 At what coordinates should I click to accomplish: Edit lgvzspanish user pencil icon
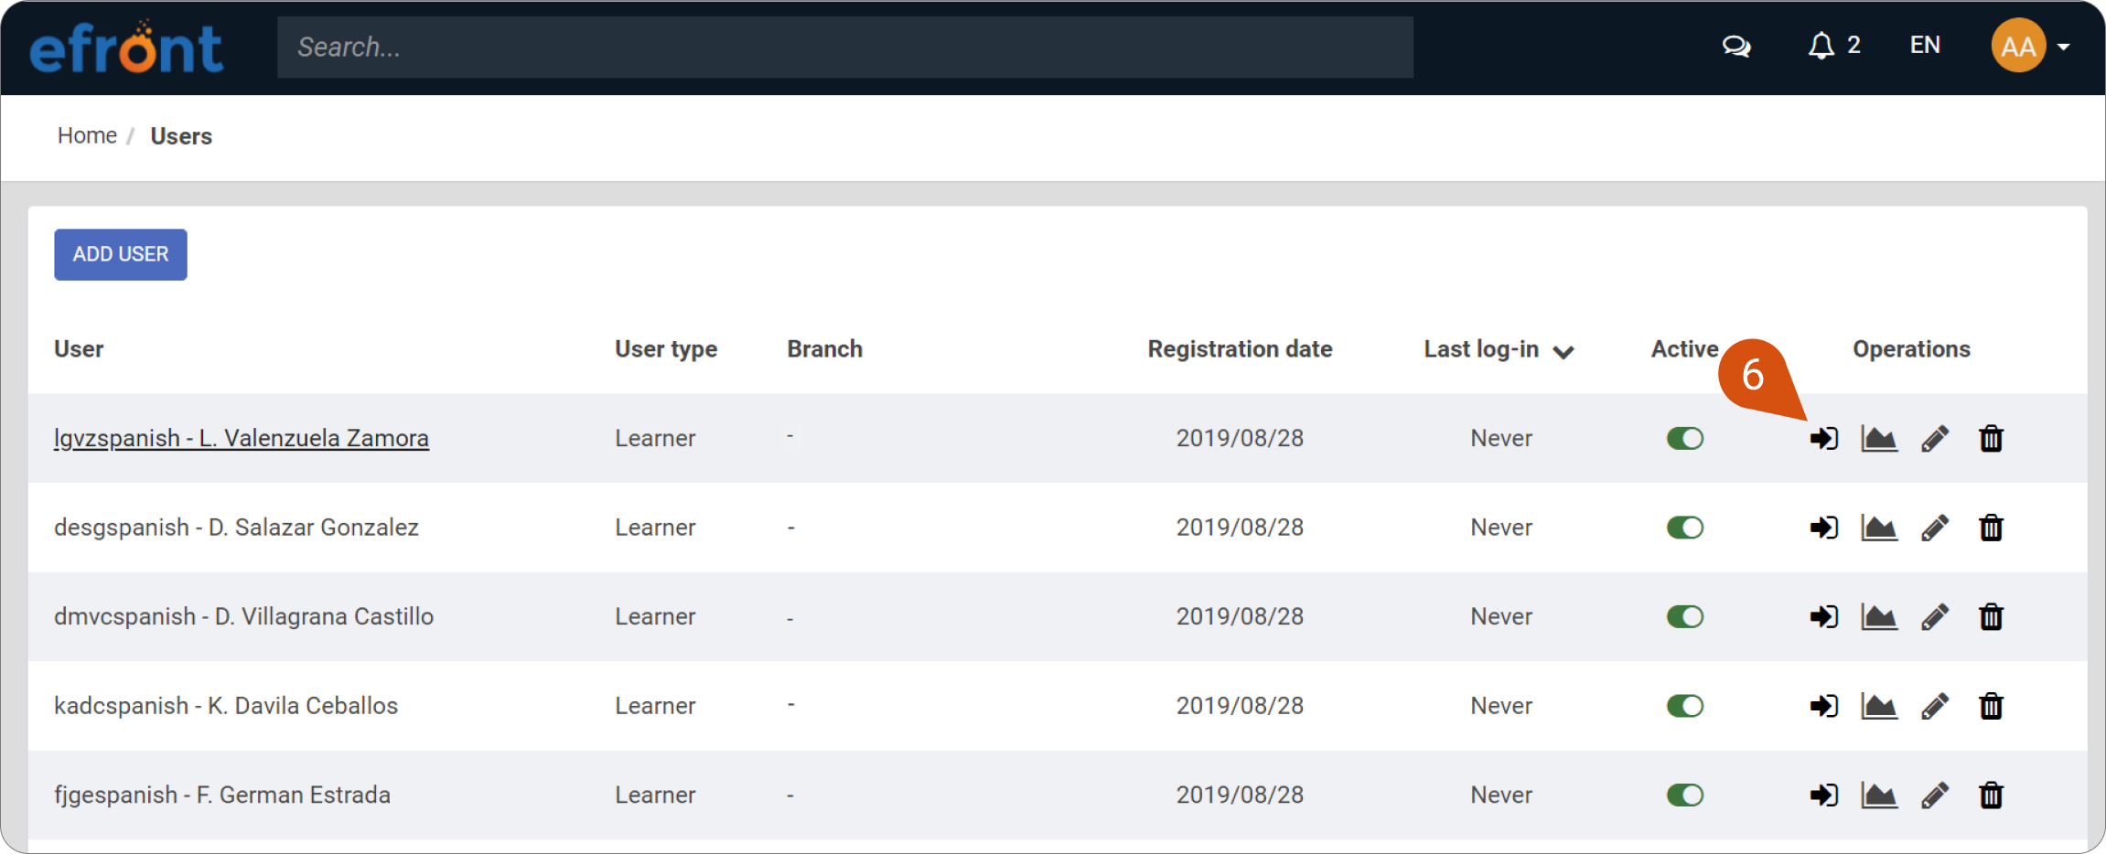point(1935,439)
